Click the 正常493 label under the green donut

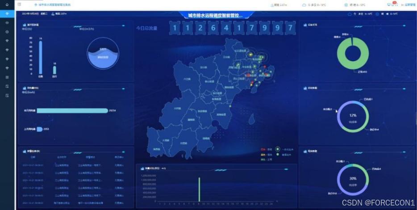click(x=363, y=72)
